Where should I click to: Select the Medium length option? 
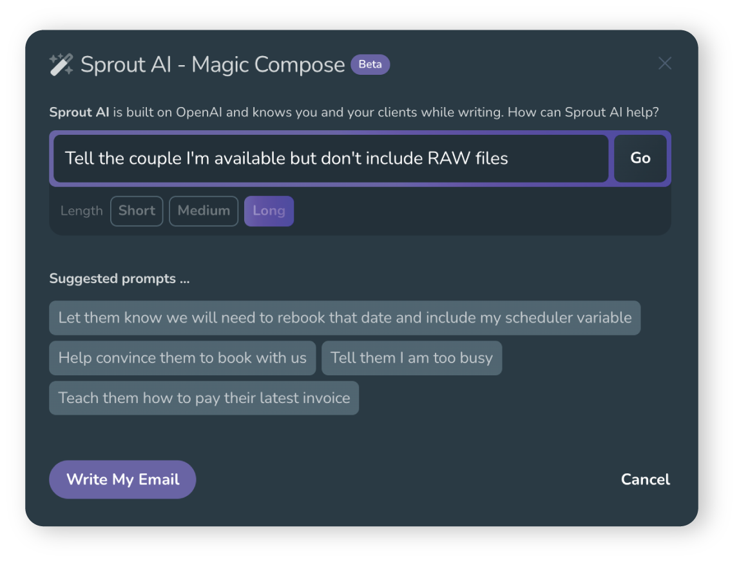[x=204, y=211]
